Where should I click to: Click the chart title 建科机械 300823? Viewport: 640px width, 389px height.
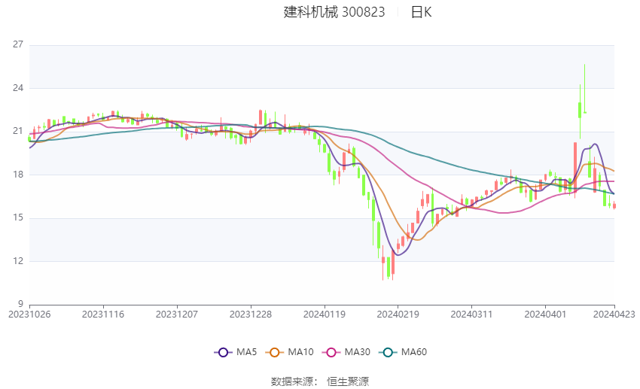(x=334, y=12)
